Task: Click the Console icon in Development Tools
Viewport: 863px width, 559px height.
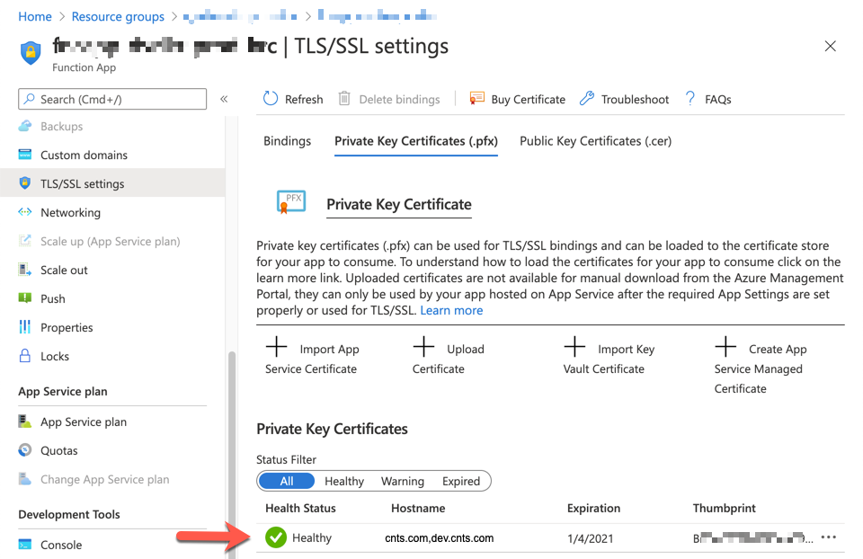Action: (x=25, y=545)
